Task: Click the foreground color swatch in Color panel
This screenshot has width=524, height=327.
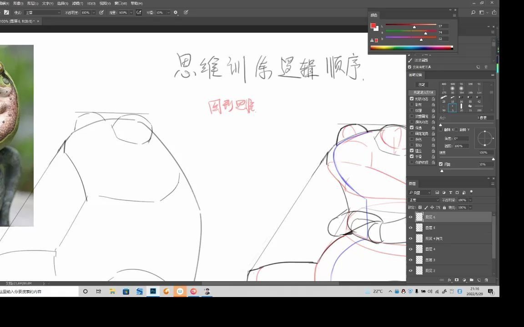Action: click(373, 26)
